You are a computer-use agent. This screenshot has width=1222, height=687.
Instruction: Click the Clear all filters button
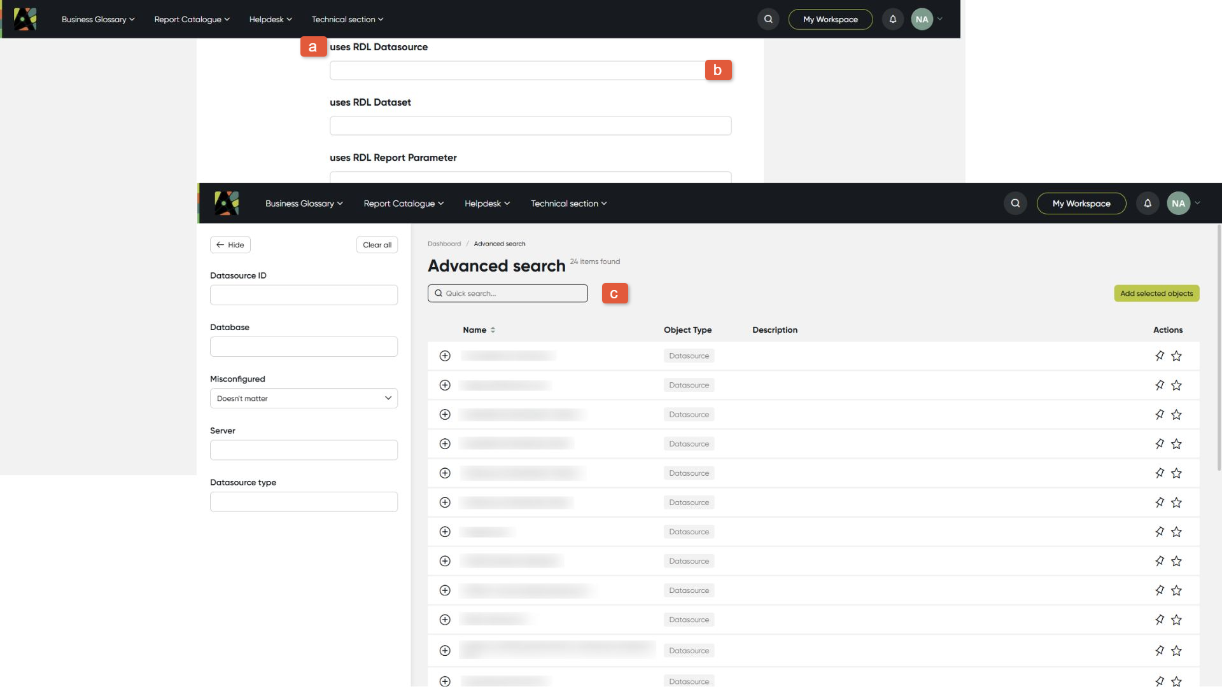coord(377,245)
